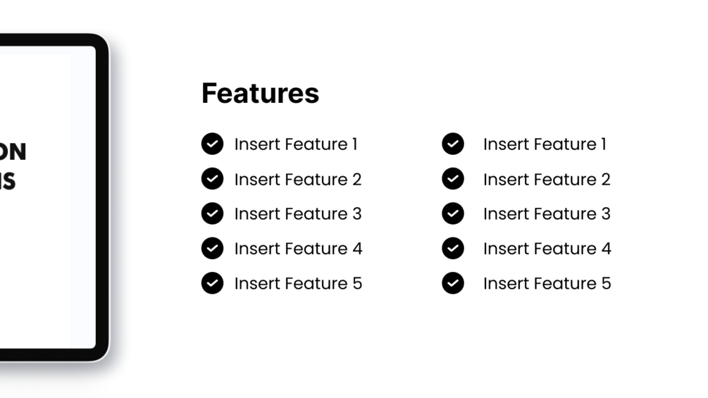Image resolution: width=708 pixels, height=398 pixels.
Task: Click the check icon beside right-column Feature 1
Action: coord(453,144)
